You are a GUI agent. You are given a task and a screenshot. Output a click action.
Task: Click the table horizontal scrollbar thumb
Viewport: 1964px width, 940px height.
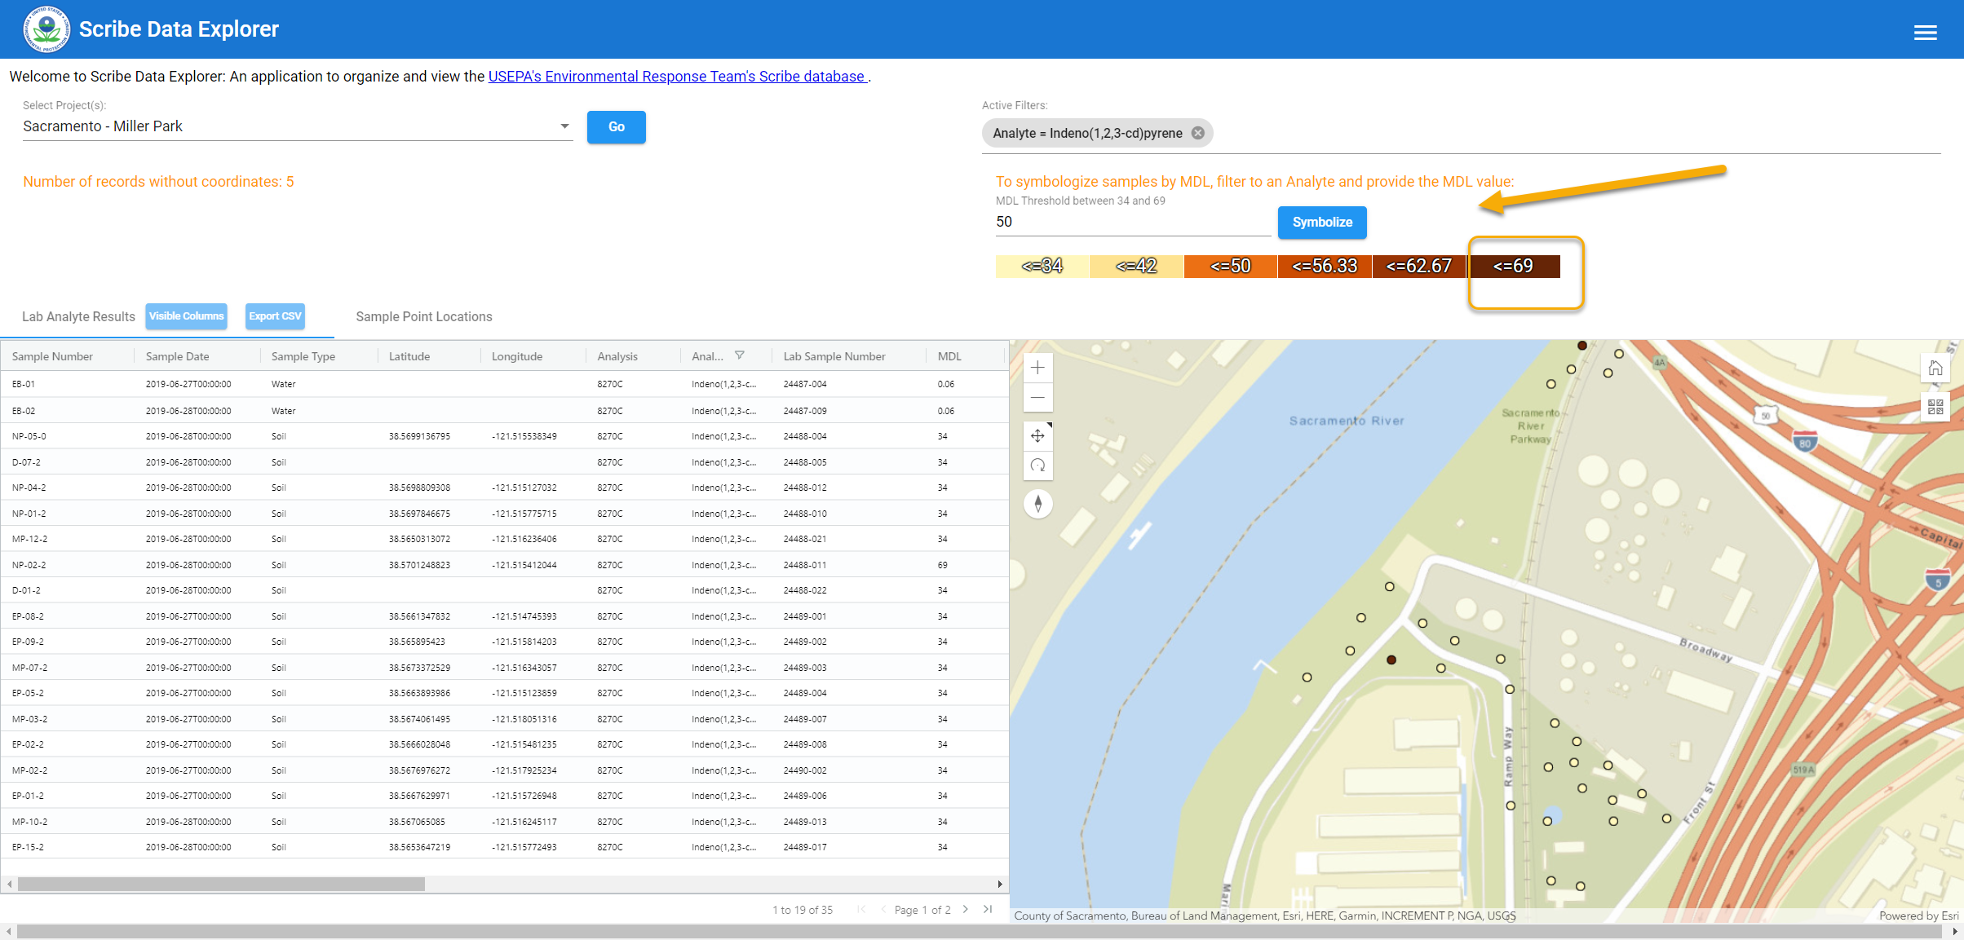point(221,884)
